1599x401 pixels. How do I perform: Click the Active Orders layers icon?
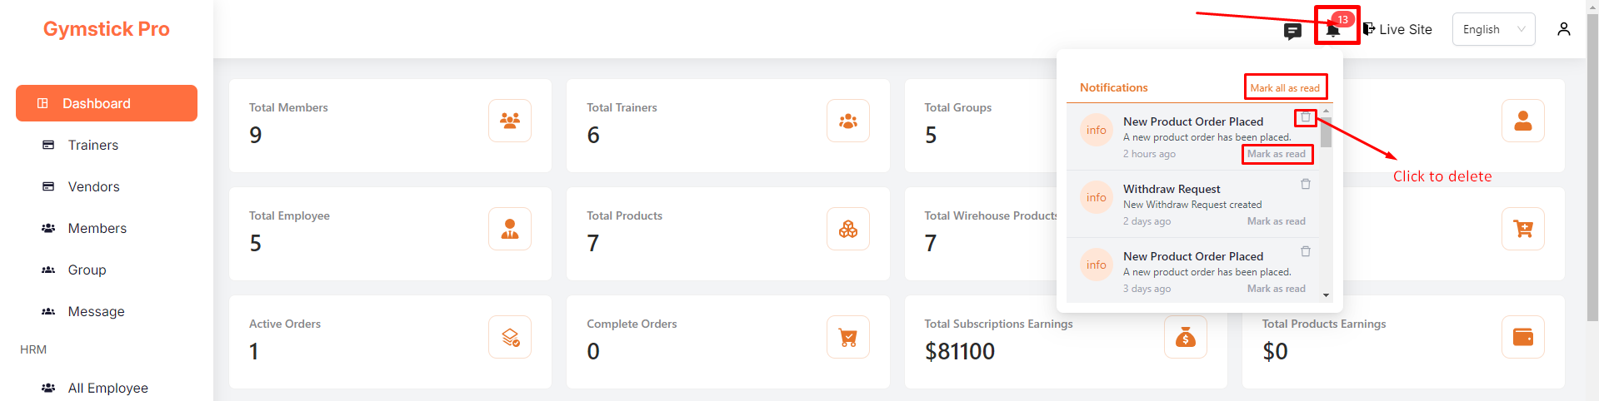pos(509,337)
